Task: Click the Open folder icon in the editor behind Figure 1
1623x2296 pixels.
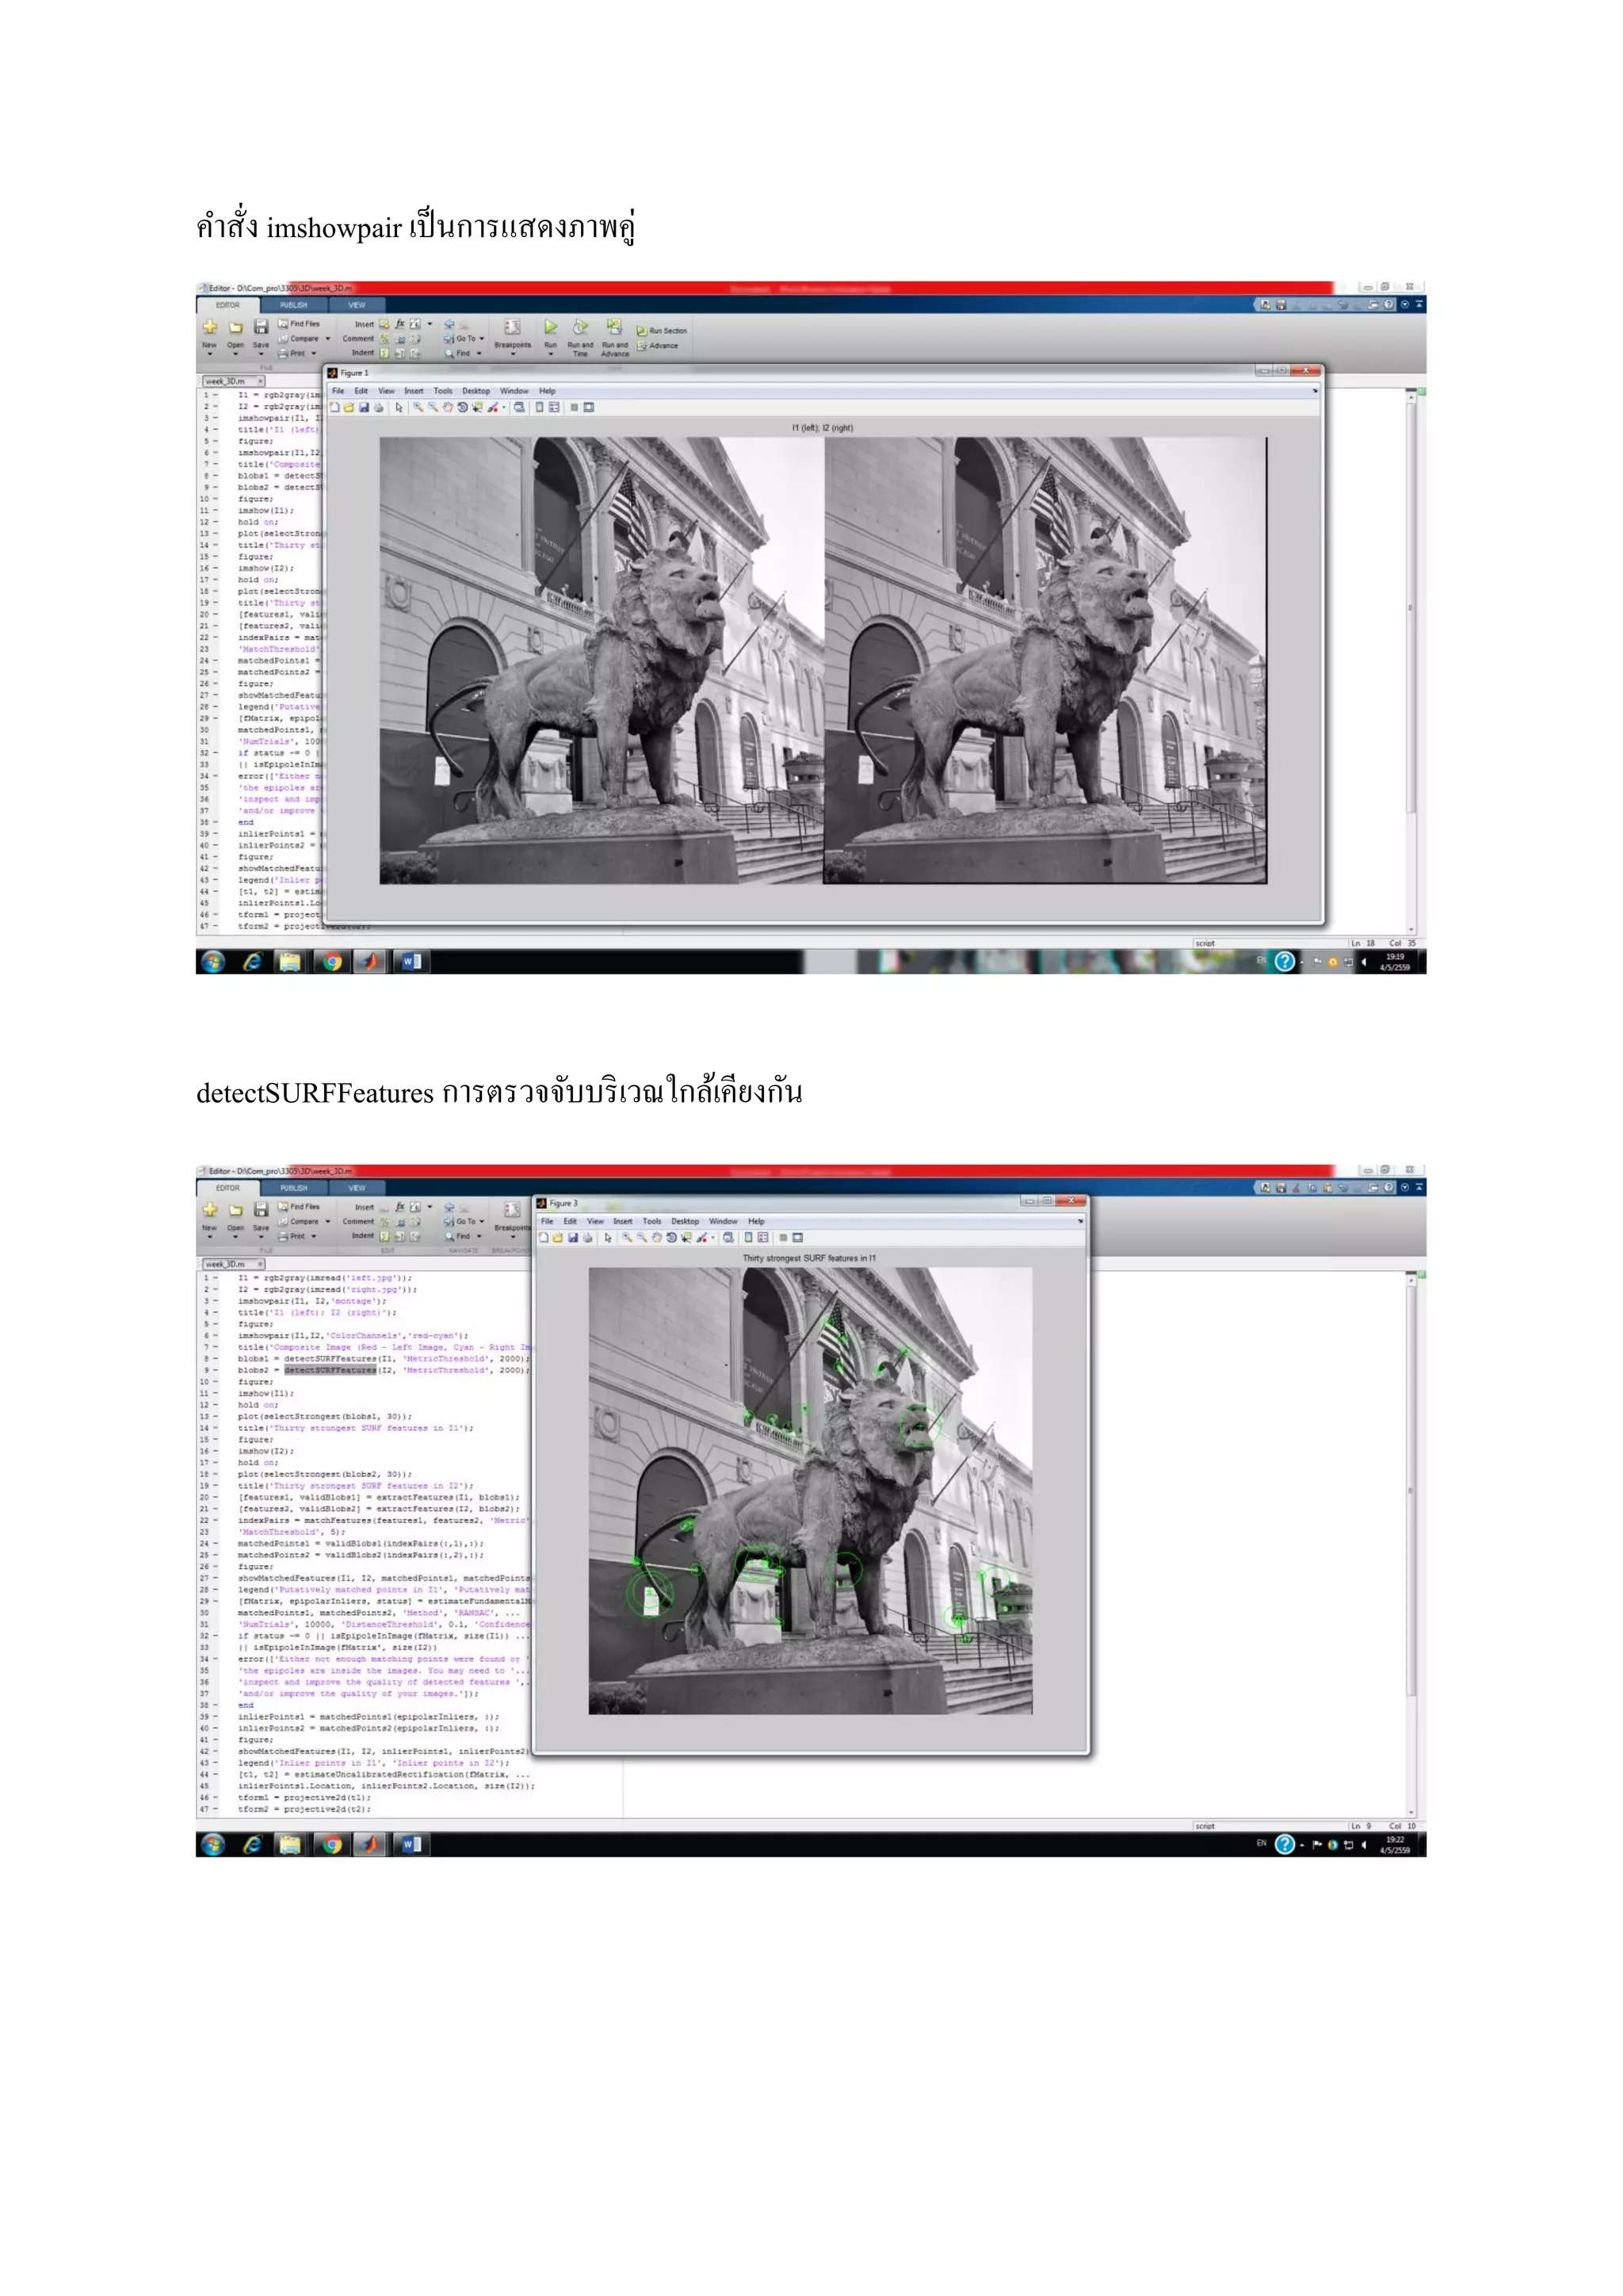Action: (236, 327)
